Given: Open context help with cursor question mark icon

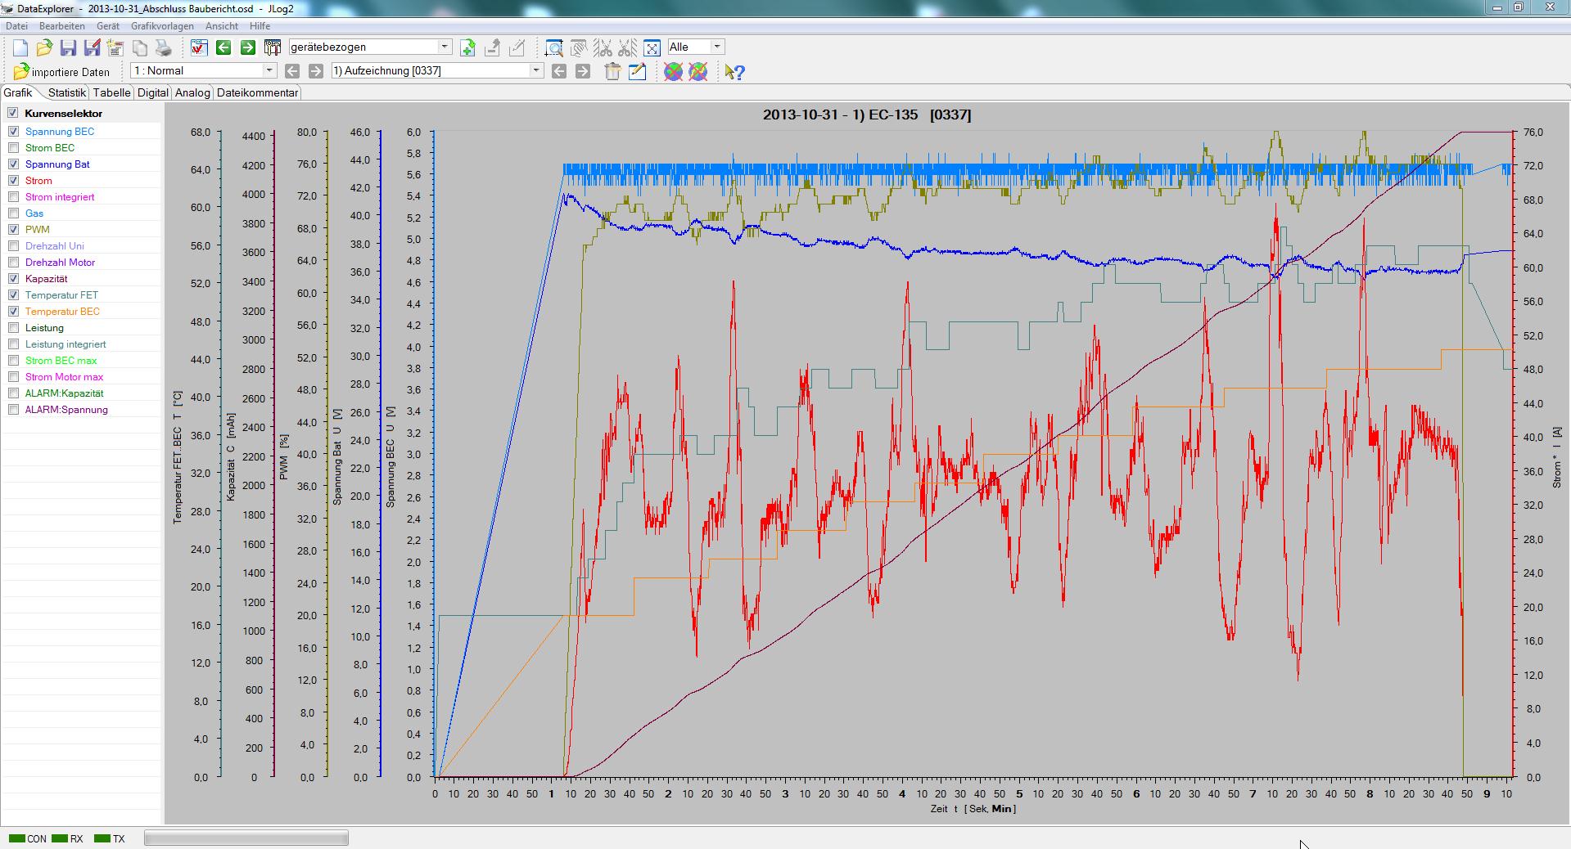Looking at the screenshot, I should (734, 72).
